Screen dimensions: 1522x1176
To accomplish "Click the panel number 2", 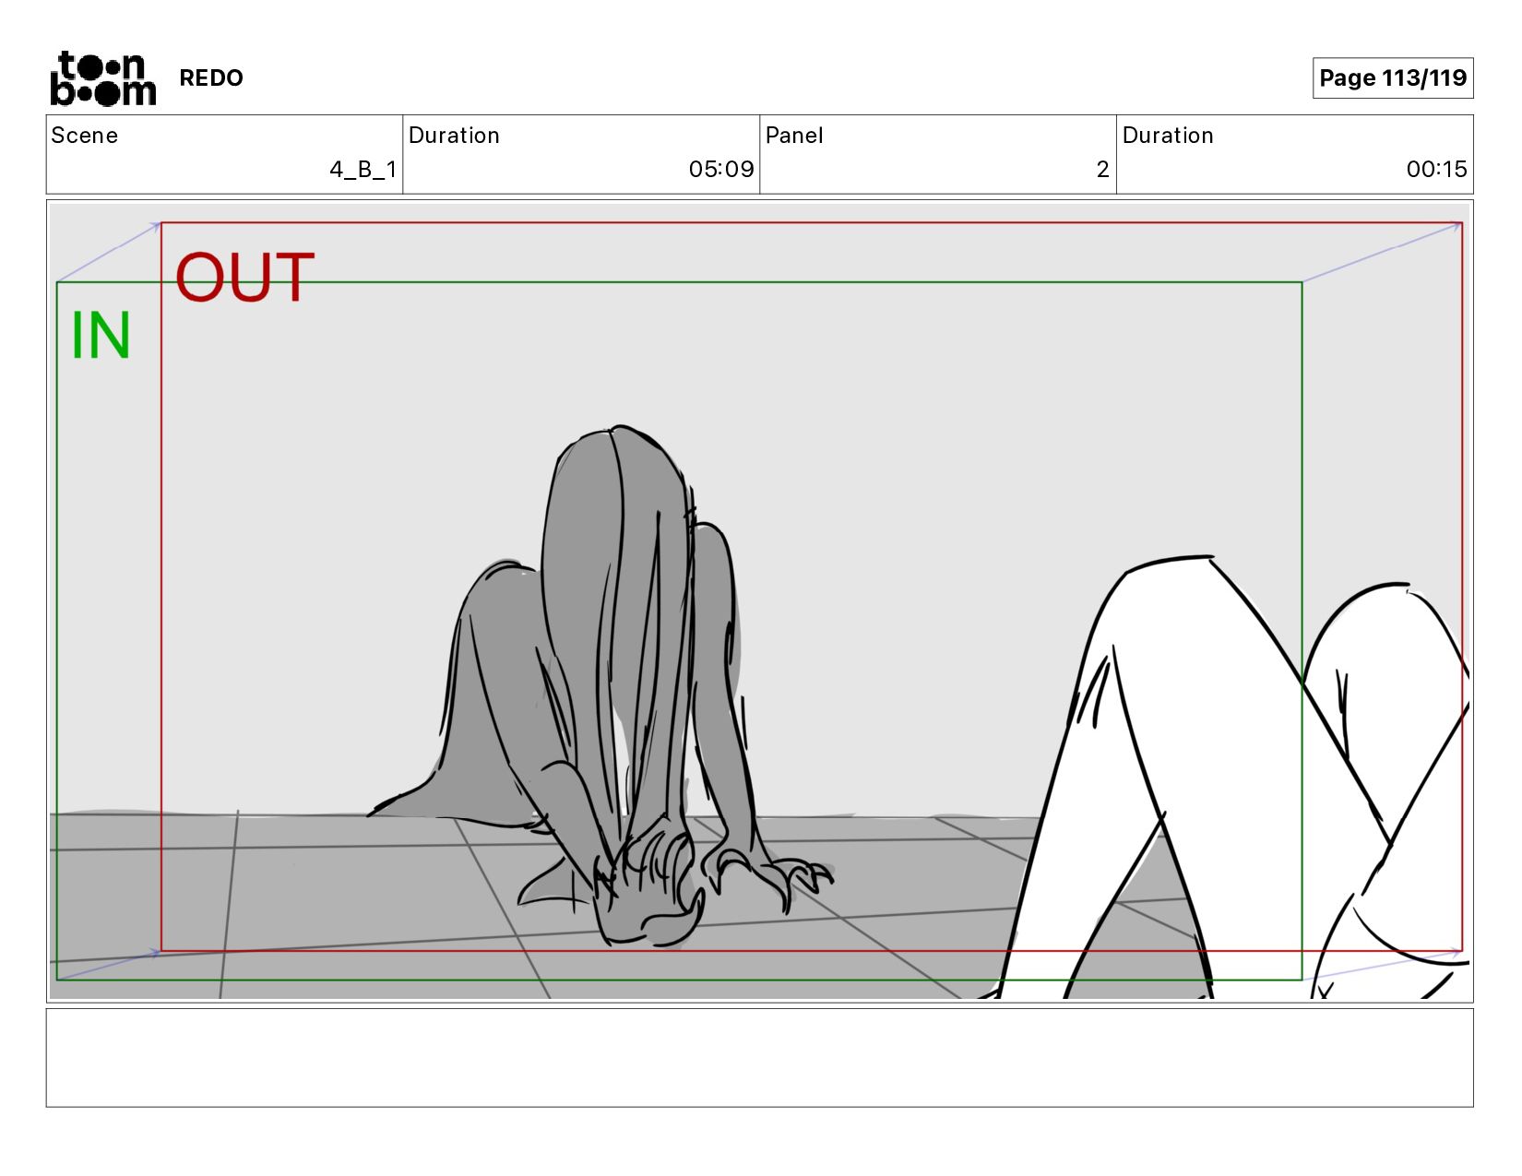I will [x=1102, y=170].
